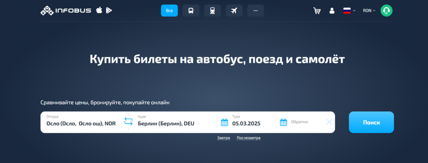Start search with the 'Поиск' button
Screen dimensions: 428x163
click(372, 122)
